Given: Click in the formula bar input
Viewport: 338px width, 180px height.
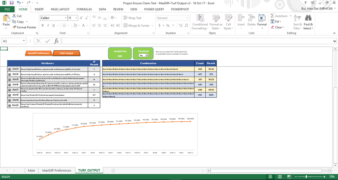Looking at the screenshot, I should click(x=197, y=41).
